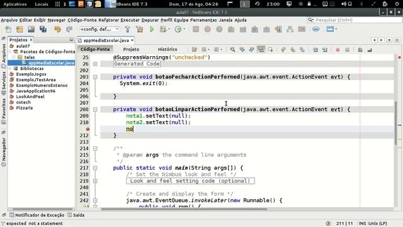Open the Refatorar menu
The image size is (403, 227).
point(109,20)
